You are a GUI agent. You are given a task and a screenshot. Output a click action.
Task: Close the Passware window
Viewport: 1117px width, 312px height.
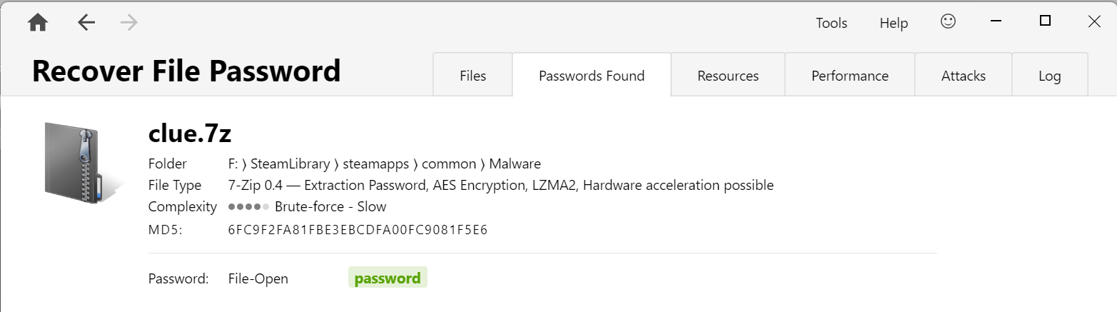pos(1094,21)
